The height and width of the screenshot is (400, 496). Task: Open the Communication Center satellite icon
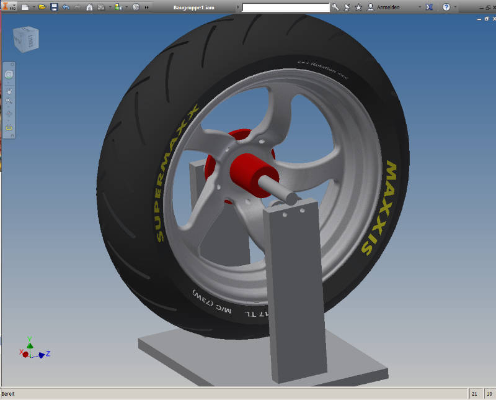click(347, 7)
